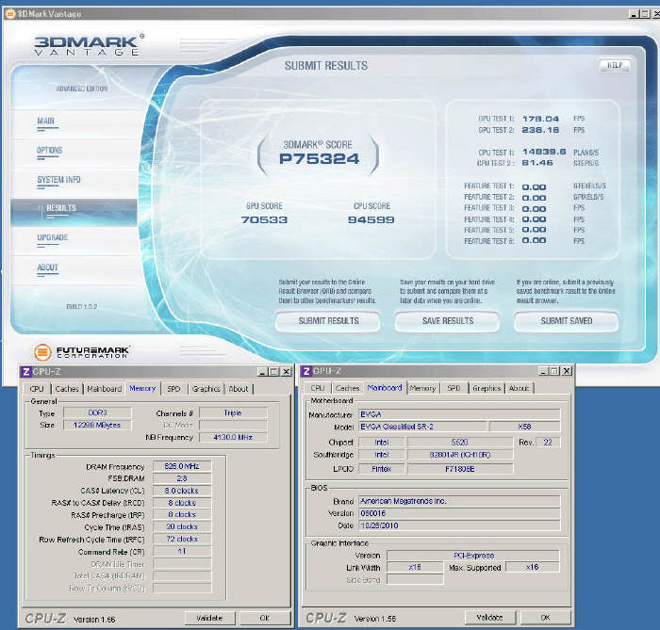Switch to About tab in left CPU-Z window

point(239,389)
